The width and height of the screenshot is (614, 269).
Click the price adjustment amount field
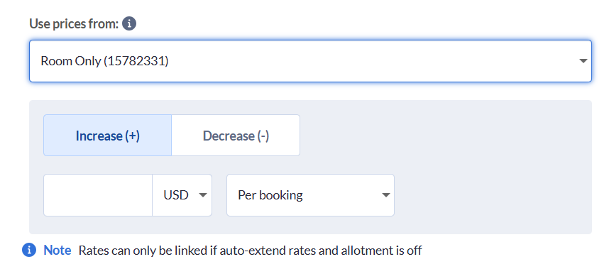(x=98, y=195)
